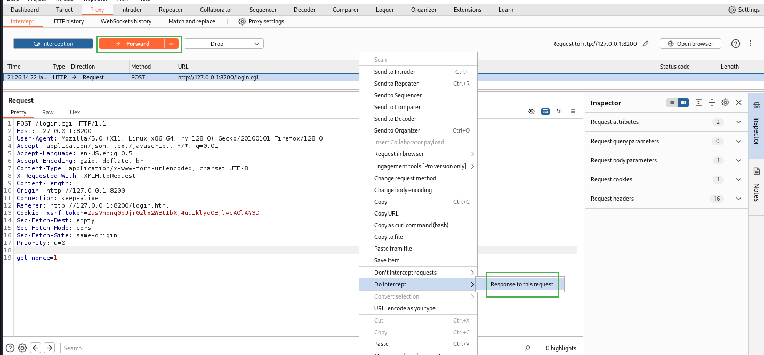Image resolution: width=764 pixels, height=355 pixels.
Task: Click the Proxy settings gear link
Action: pos(261,21)
